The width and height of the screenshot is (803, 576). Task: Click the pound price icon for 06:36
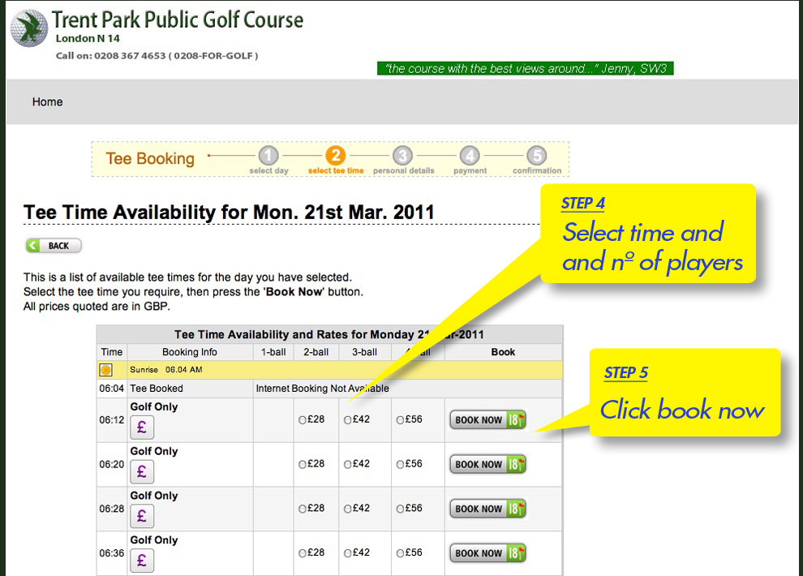coord(142,560)
